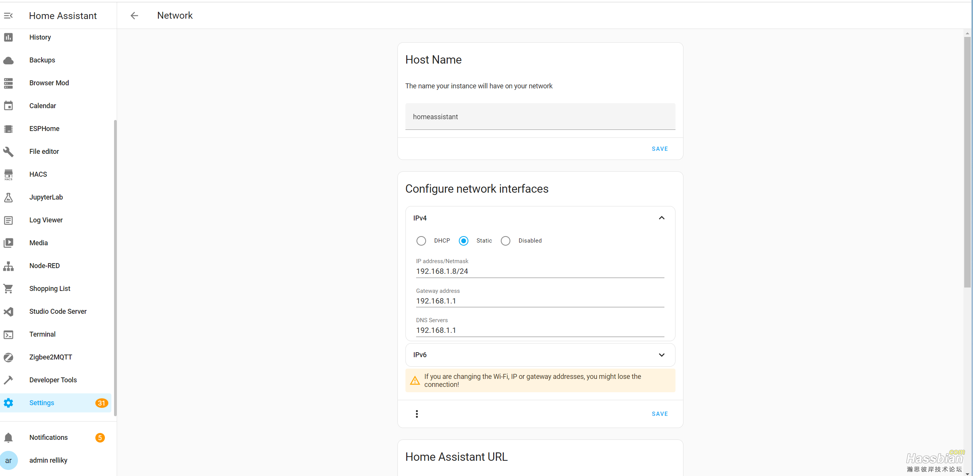
Task: Open the Media entry
Action: tap(56, 243)
